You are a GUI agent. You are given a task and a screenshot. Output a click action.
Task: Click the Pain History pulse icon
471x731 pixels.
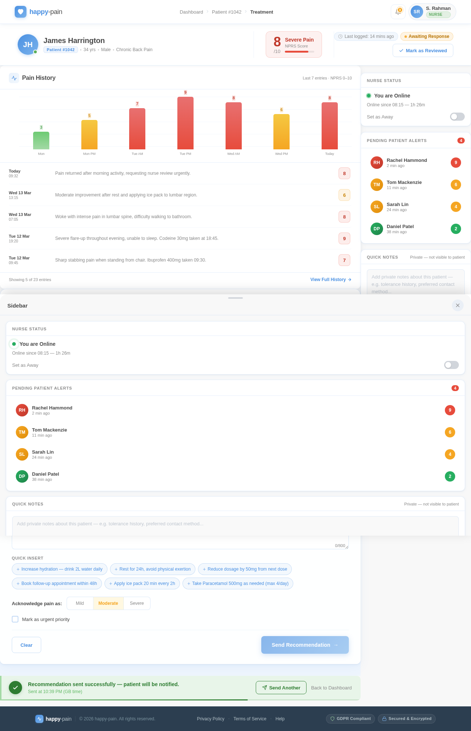(x=14, y=78)
